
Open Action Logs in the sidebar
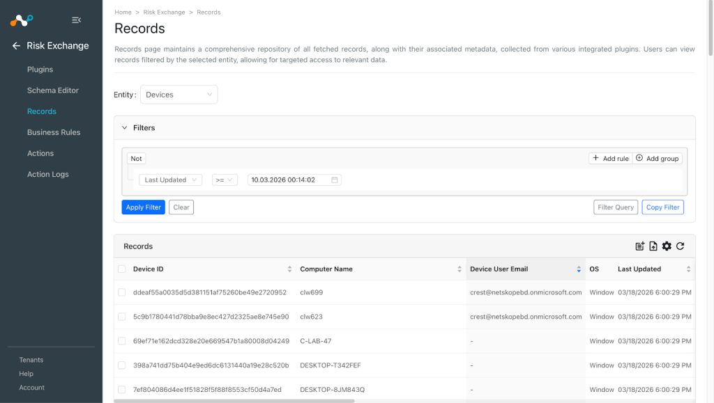tap(48, 174)
